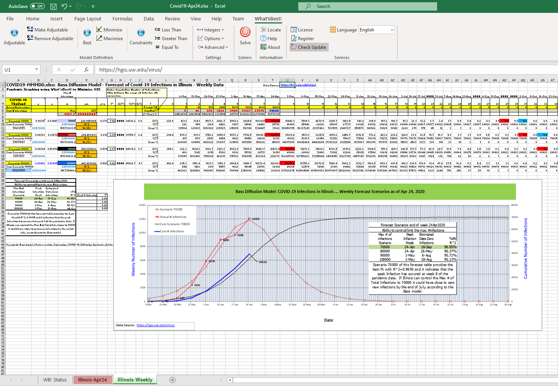The image size is (558, 386).
Task: Click the green chart title banner
Action: (x=330, y=191)
